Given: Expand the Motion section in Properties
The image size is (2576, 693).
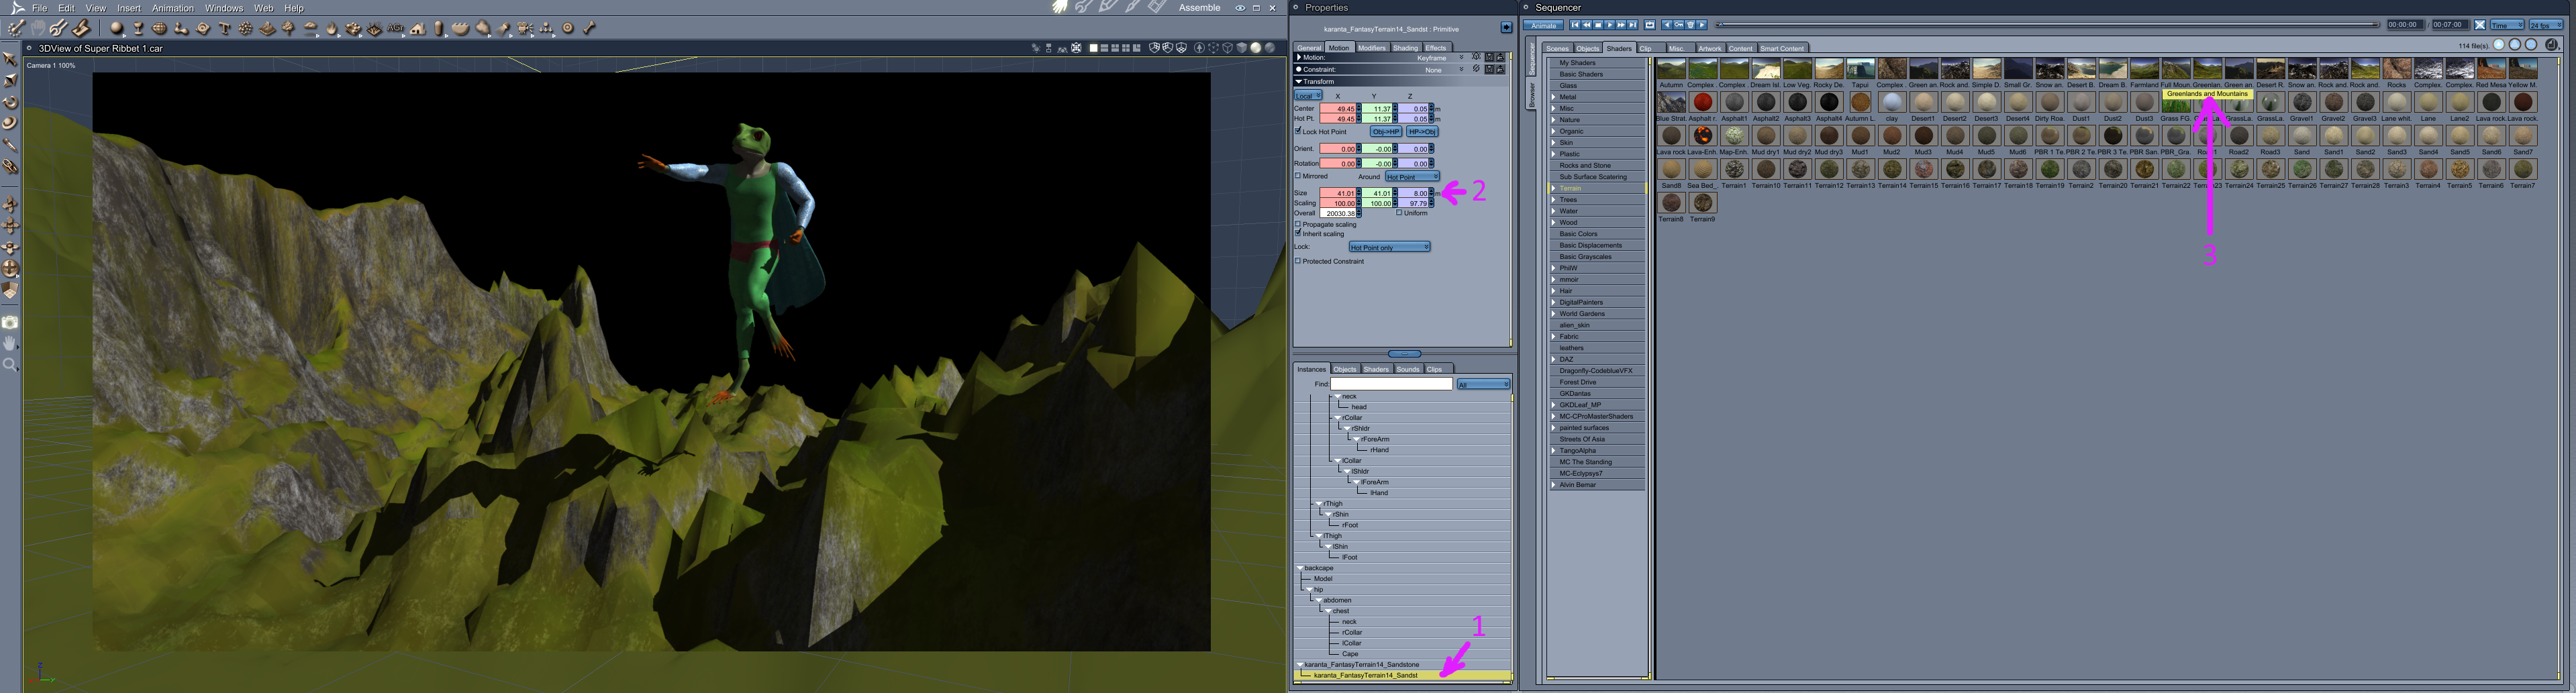Looking at the screenshot, I should tap(1299, 57).
